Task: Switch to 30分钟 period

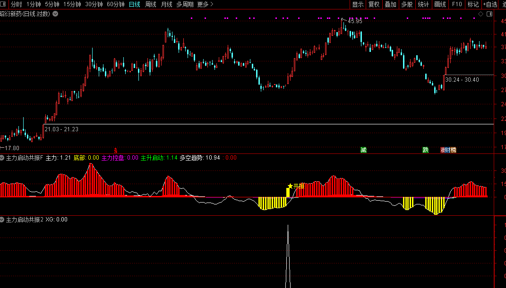Action: tap(94, 4)
